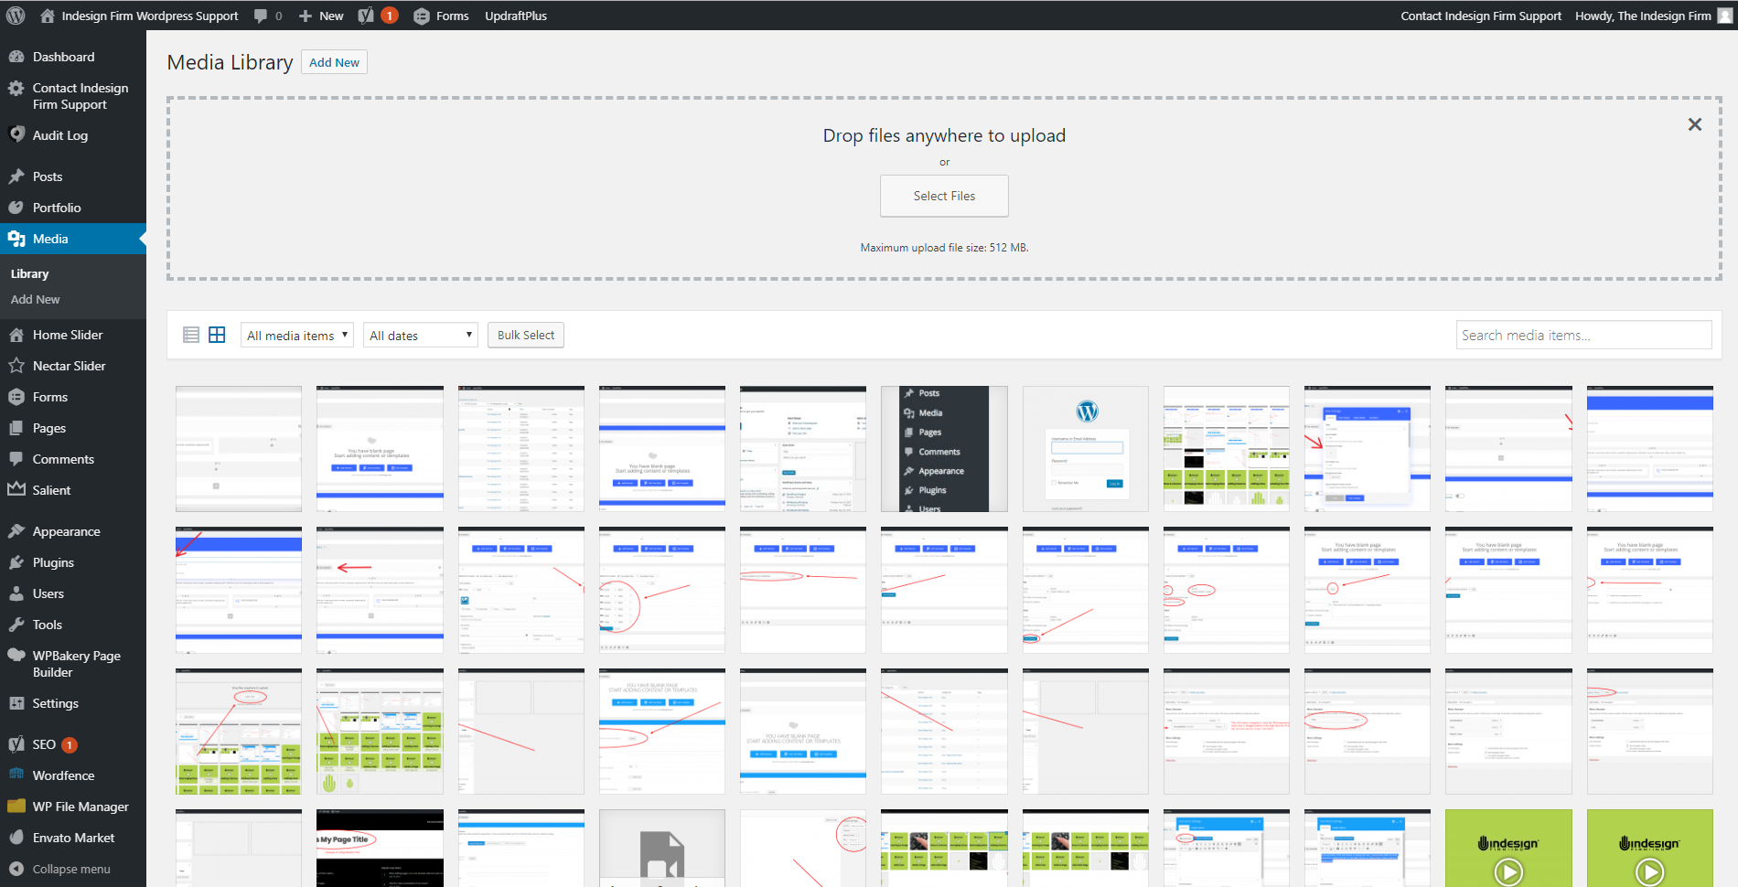Open Plugins in the sidebar
Screen dimensions: 1738x887
tap(53, 562)
